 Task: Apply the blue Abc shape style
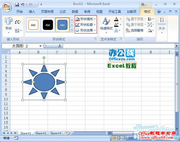click(62, 25)
